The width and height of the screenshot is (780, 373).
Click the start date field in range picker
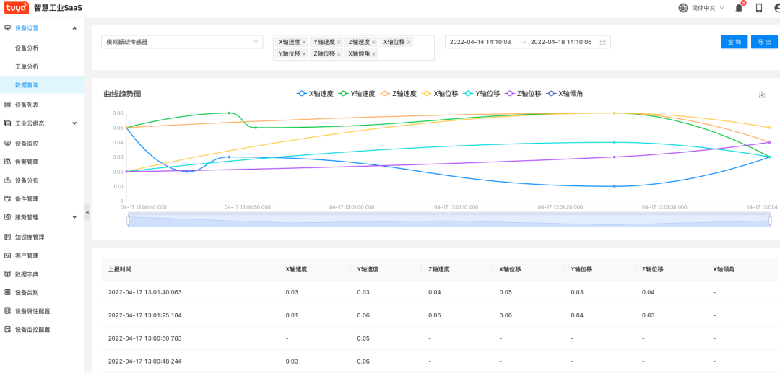(x=480, y=42)
